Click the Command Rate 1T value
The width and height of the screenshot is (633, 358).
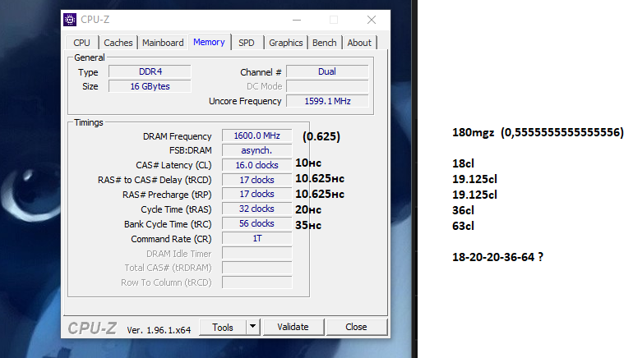point(256,239)
